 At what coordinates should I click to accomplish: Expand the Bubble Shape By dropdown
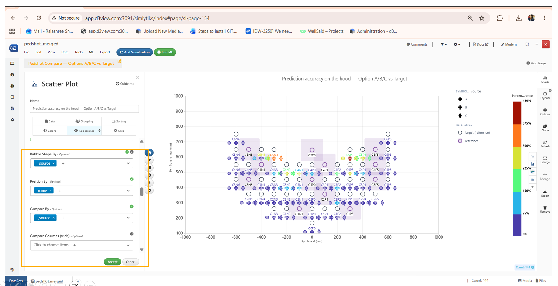pyautogui.click(x=128, y=163)
